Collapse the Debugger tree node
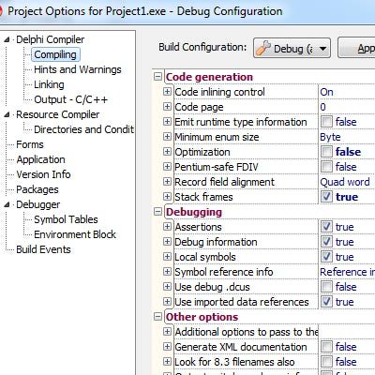 click(7, 204)
